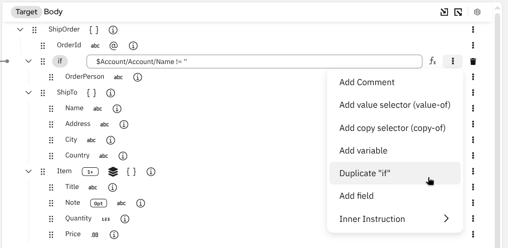The height and width of the screenshot is (248, 508).
Task: Open the three-dot menu of the if row
Action: click(452, 62)
